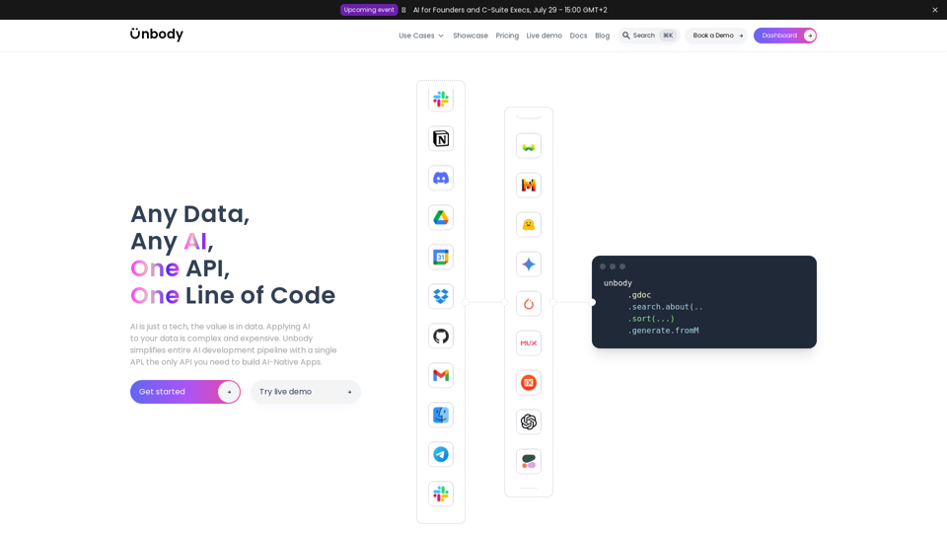This screenshot has height=533, width=947.
Task: Select the blue Gemini star icon
Action: pyautogui.click(x=529, y=265)
